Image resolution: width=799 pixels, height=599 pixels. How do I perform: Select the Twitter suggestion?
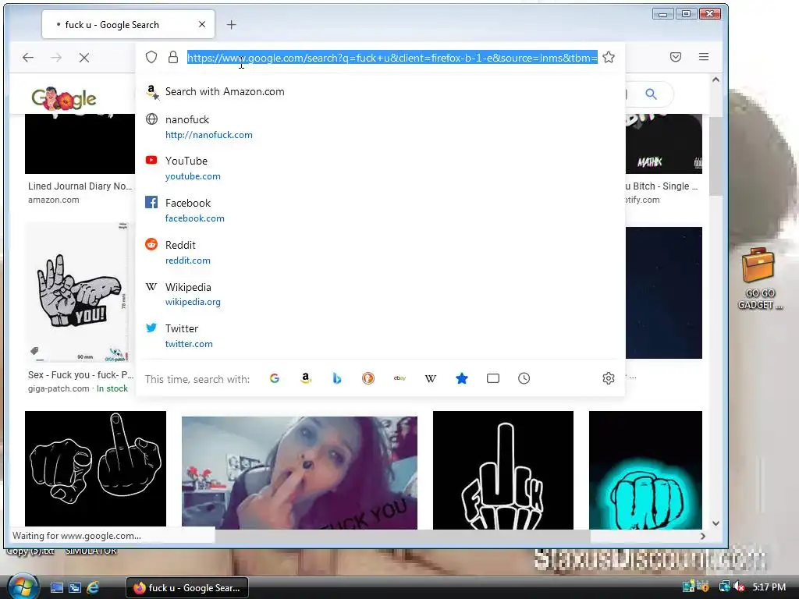pos(380,335)
